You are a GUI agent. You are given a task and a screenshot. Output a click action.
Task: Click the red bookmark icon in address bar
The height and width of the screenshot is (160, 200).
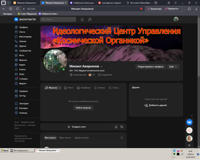tap(141, 9)
